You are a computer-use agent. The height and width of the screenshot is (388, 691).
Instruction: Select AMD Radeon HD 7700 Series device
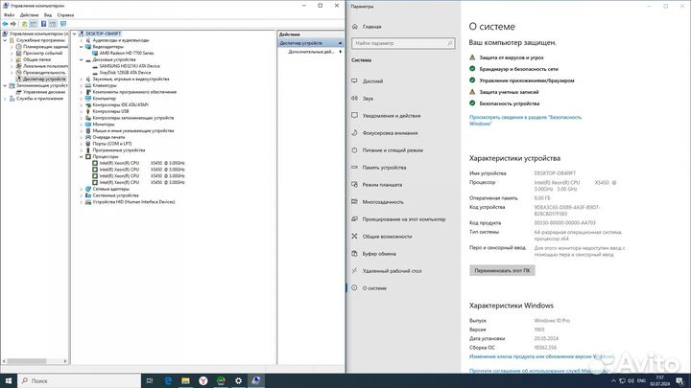pos(120,52)
